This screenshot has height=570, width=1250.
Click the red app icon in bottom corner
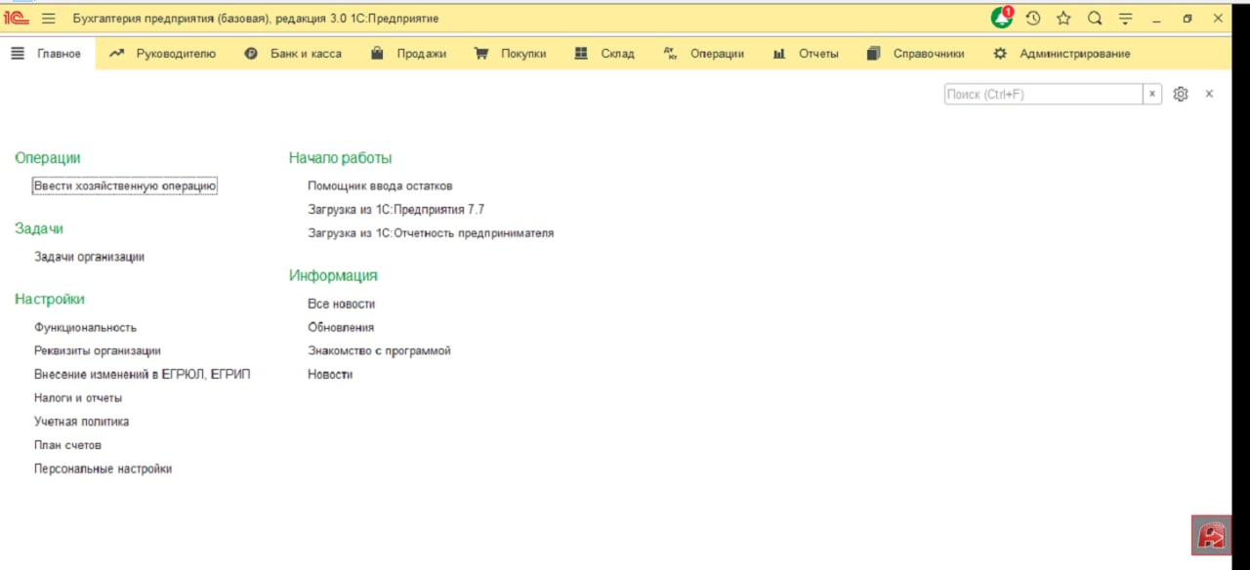[x=1212, y=535]
